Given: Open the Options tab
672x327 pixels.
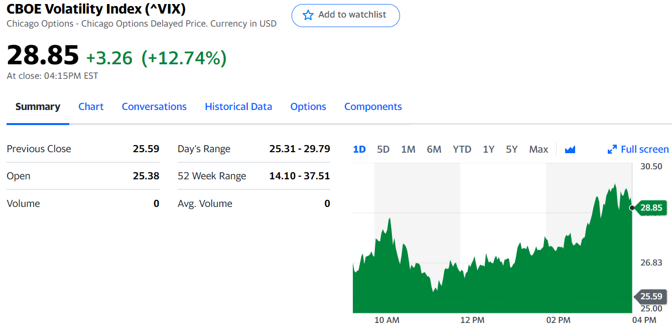Looking at the screenshot, I should pos(308,106).
